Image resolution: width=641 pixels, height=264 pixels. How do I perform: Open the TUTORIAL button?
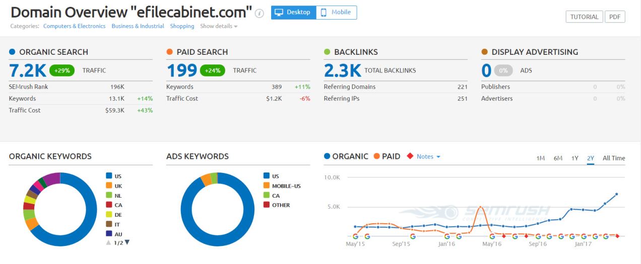pyautogui.click(x=584, y=17)
